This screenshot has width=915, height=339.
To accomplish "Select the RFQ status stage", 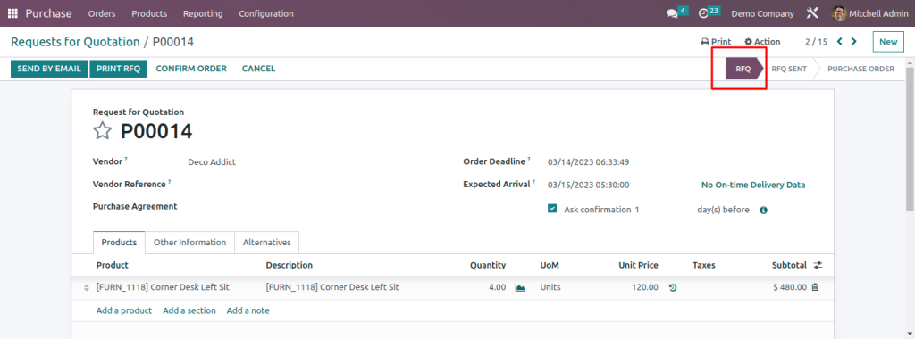I will tap(743, 69).
